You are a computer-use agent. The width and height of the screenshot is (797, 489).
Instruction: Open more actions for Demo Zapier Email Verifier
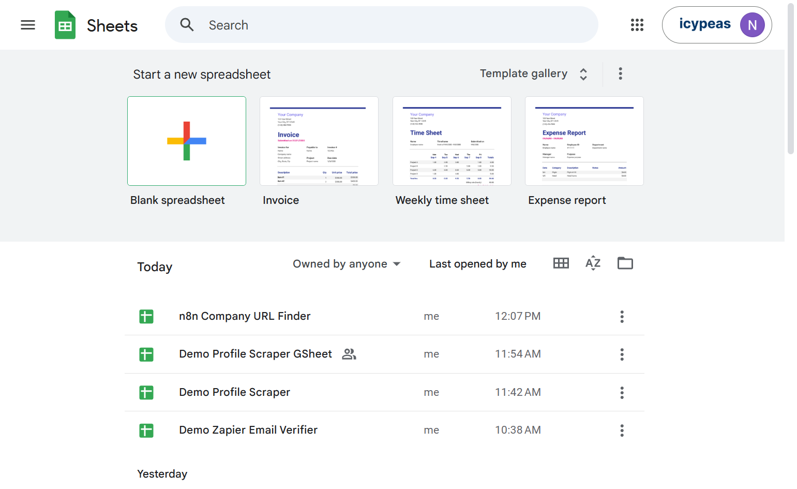click(622, 431)
